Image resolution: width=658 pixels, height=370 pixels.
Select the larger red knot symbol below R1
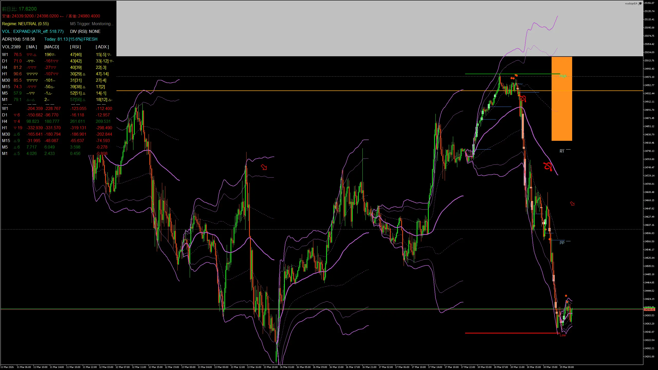tap(548, 166)
